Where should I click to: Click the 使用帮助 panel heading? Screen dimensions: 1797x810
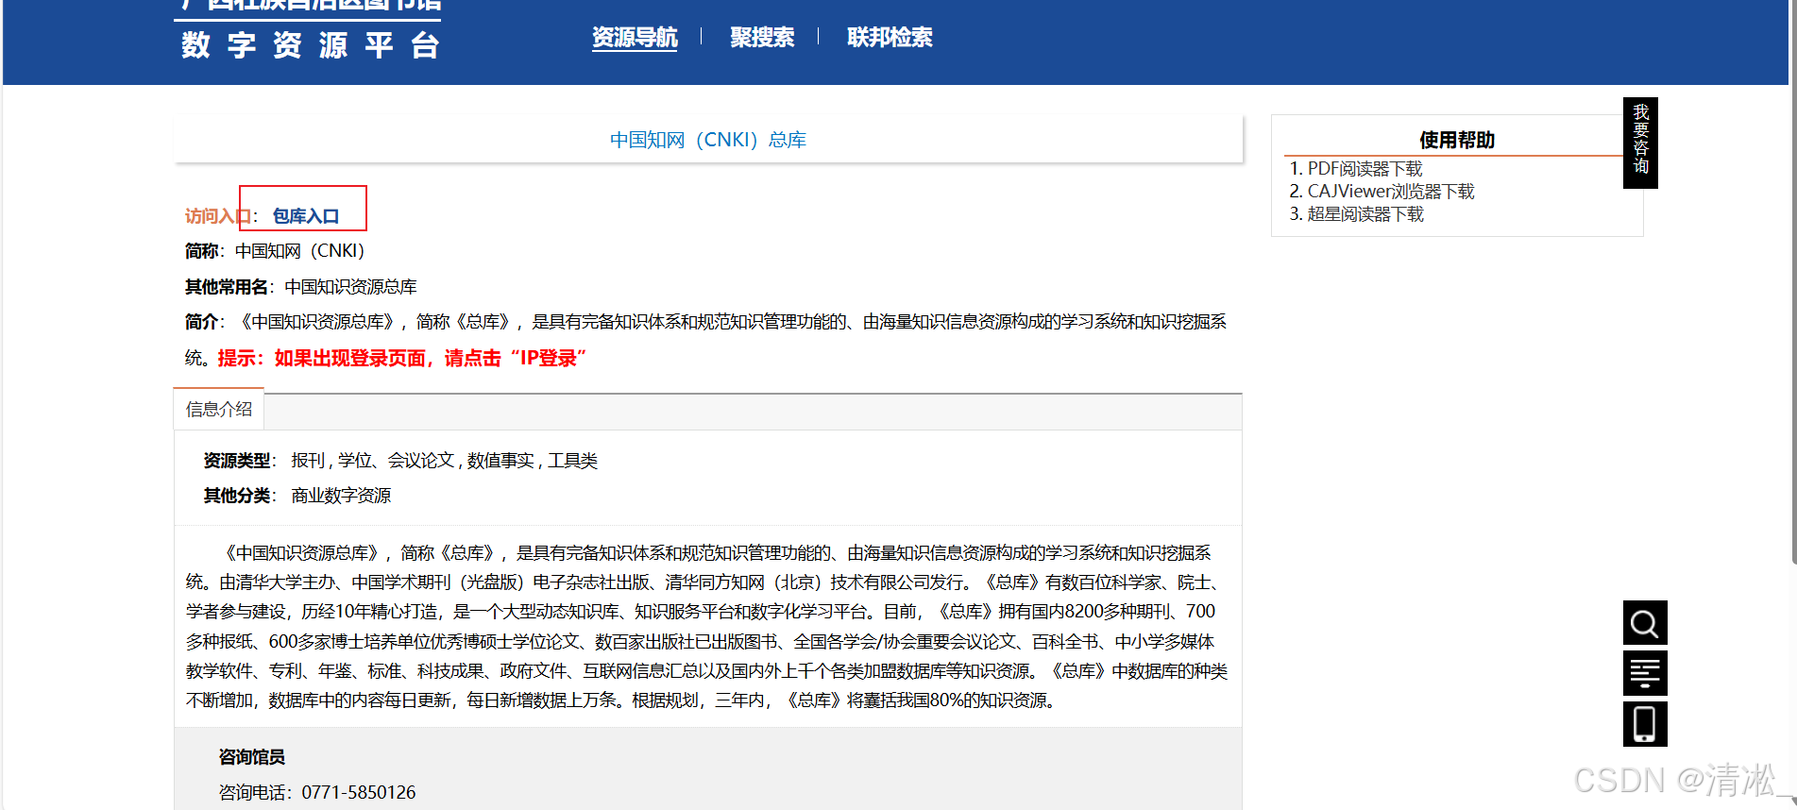1457,140
